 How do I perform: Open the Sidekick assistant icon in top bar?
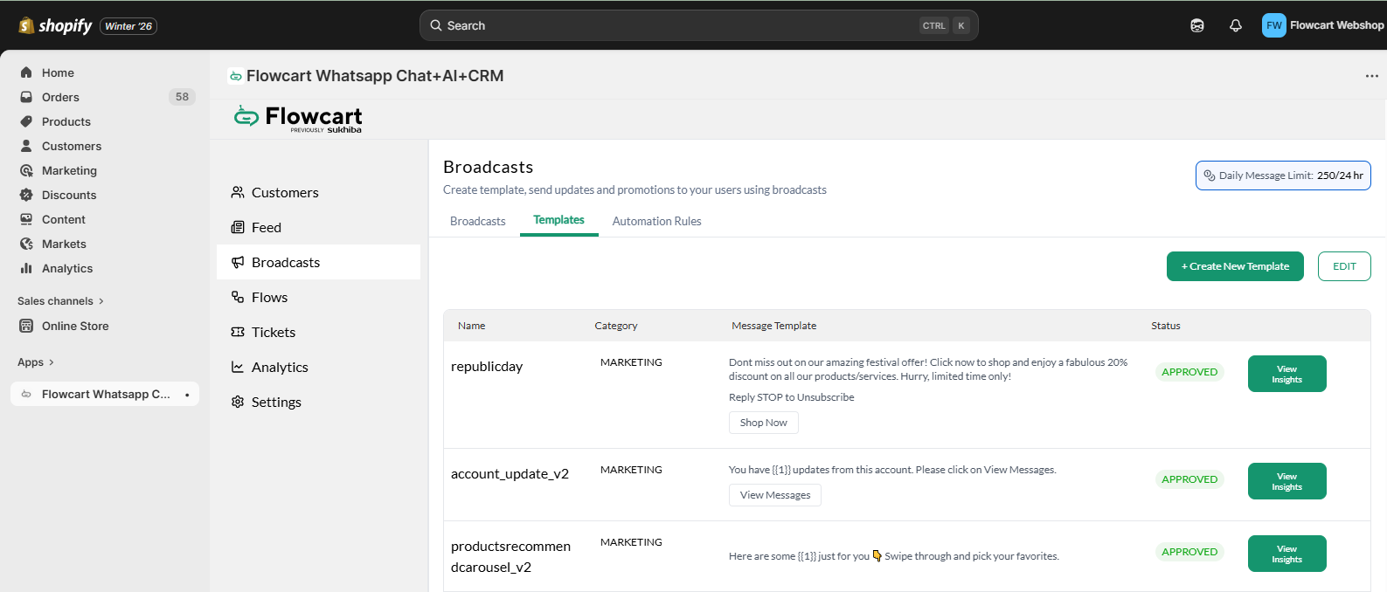click(1197, 25)
